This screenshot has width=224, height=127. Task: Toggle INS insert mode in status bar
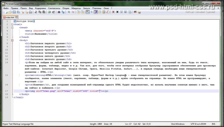point(214,124)
